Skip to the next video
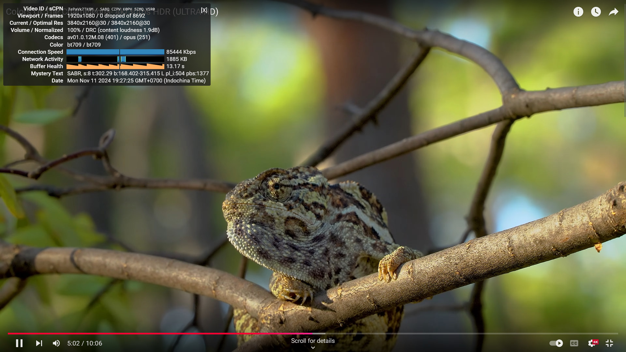This screenshot has width=626, height=352. (39, 343)
